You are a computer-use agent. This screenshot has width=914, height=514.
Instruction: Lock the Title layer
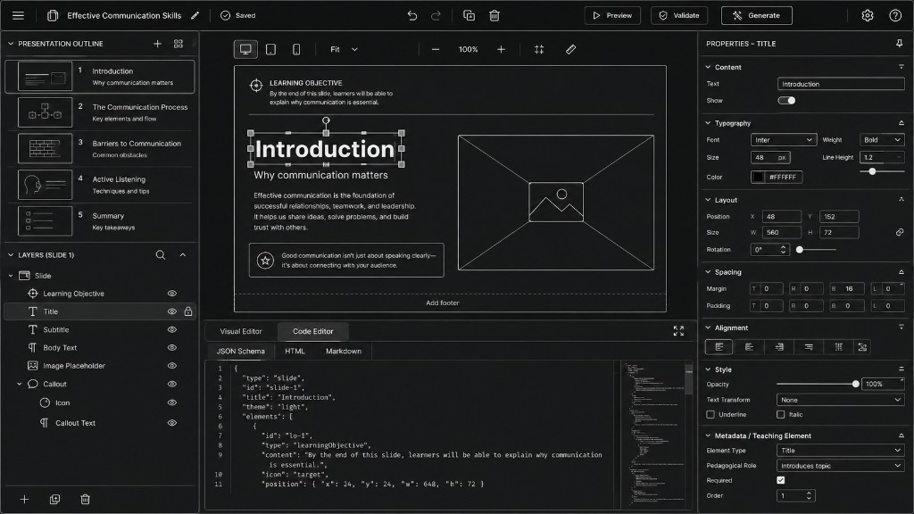pyautogui.click(x=188, y=311)
